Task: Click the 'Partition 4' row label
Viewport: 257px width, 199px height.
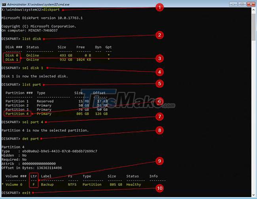Action: coord(17,114)
